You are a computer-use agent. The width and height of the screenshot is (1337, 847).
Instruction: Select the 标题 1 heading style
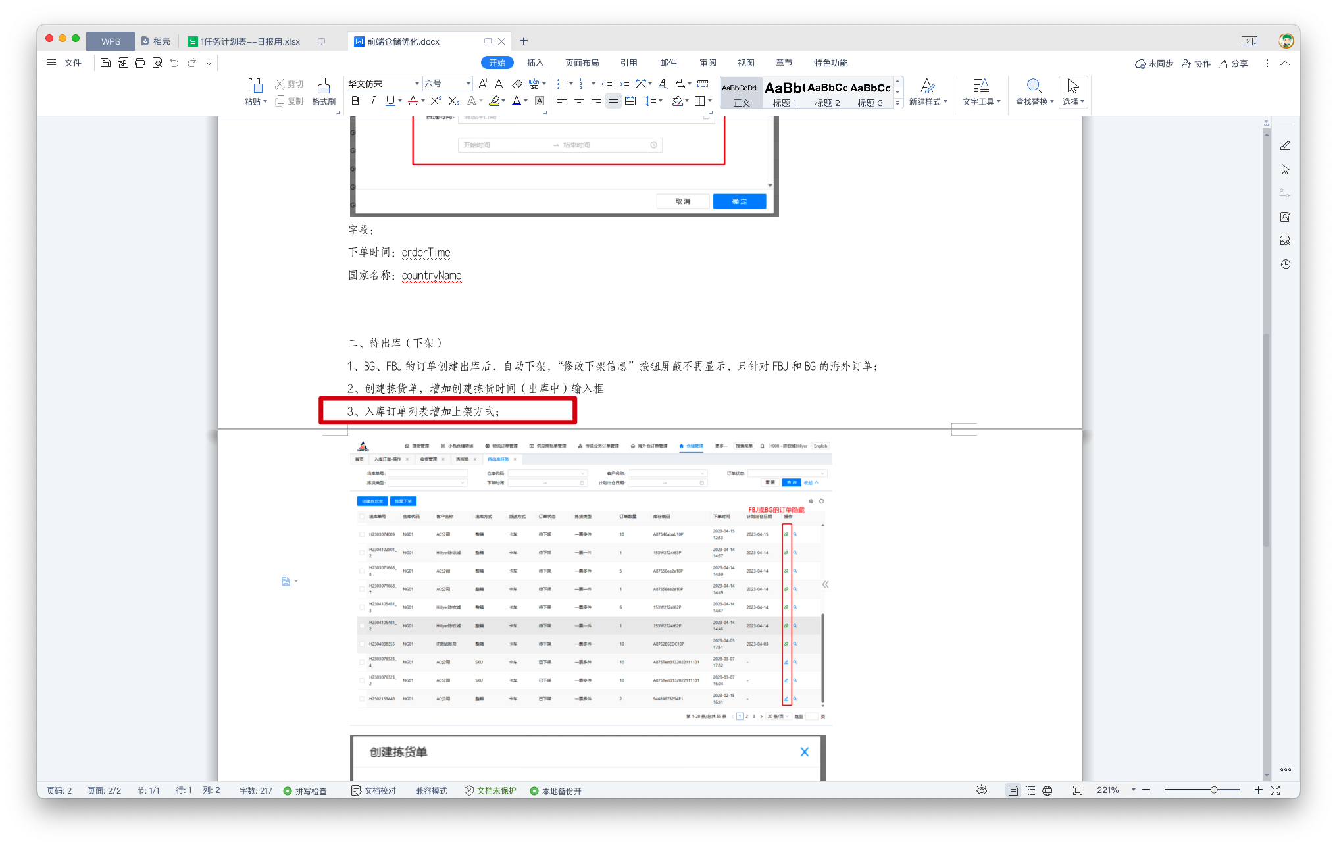coord(784,93)
